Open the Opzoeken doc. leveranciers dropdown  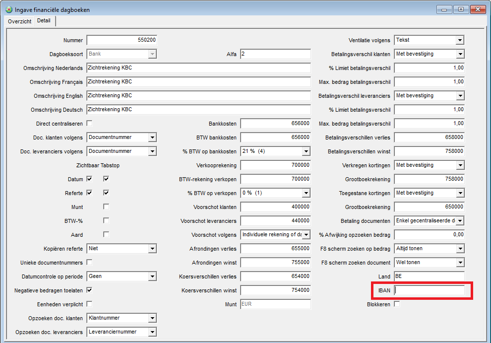152,332
